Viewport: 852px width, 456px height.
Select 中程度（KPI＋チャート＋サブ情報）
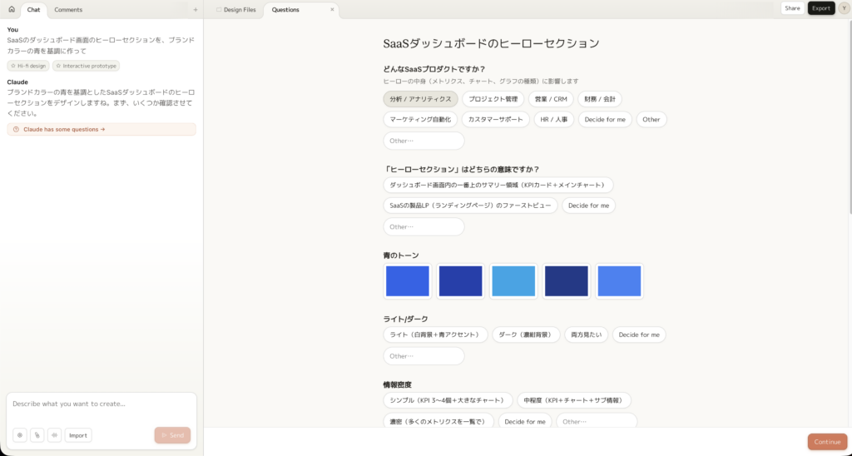click(x=574, y=400)
